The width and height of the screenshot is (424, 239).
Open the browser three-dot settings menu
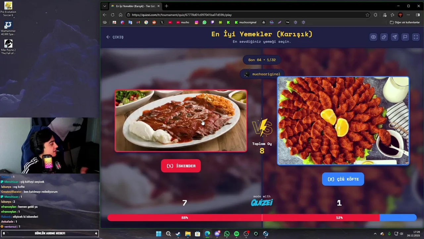(x=408, y=15)
